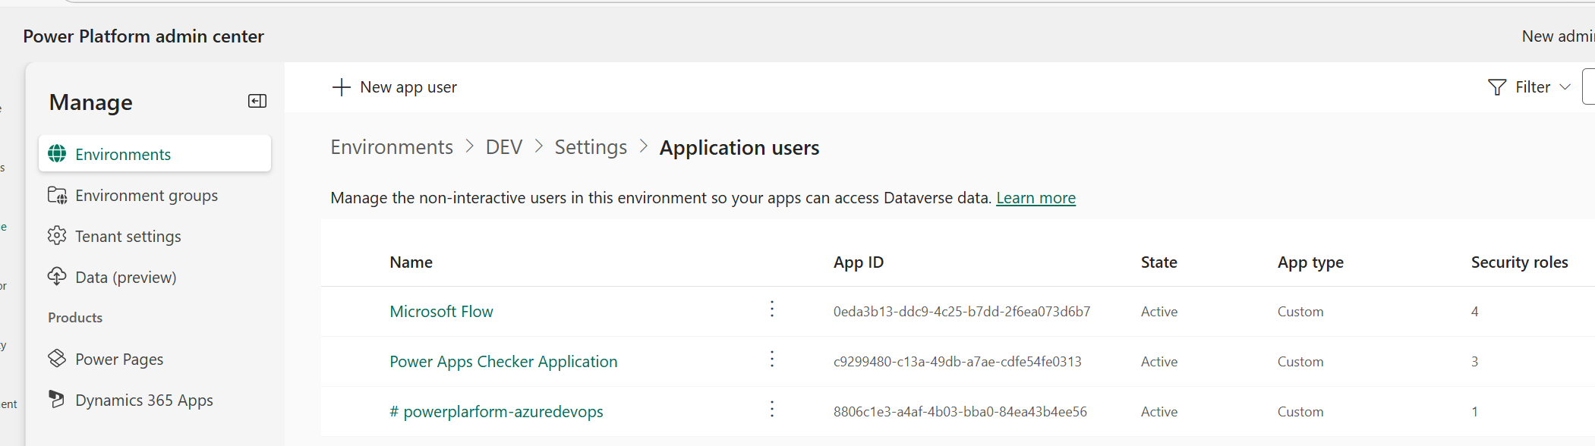Open Power Pages in the sidebar
Screen dimensions: 1595x446
pos(155,359)
